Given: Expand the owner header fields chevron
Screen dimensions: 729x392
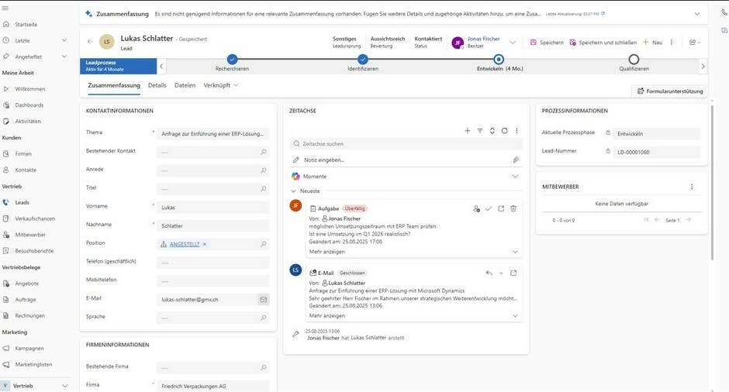Looking at the screenshot, I should pos(513,43).
